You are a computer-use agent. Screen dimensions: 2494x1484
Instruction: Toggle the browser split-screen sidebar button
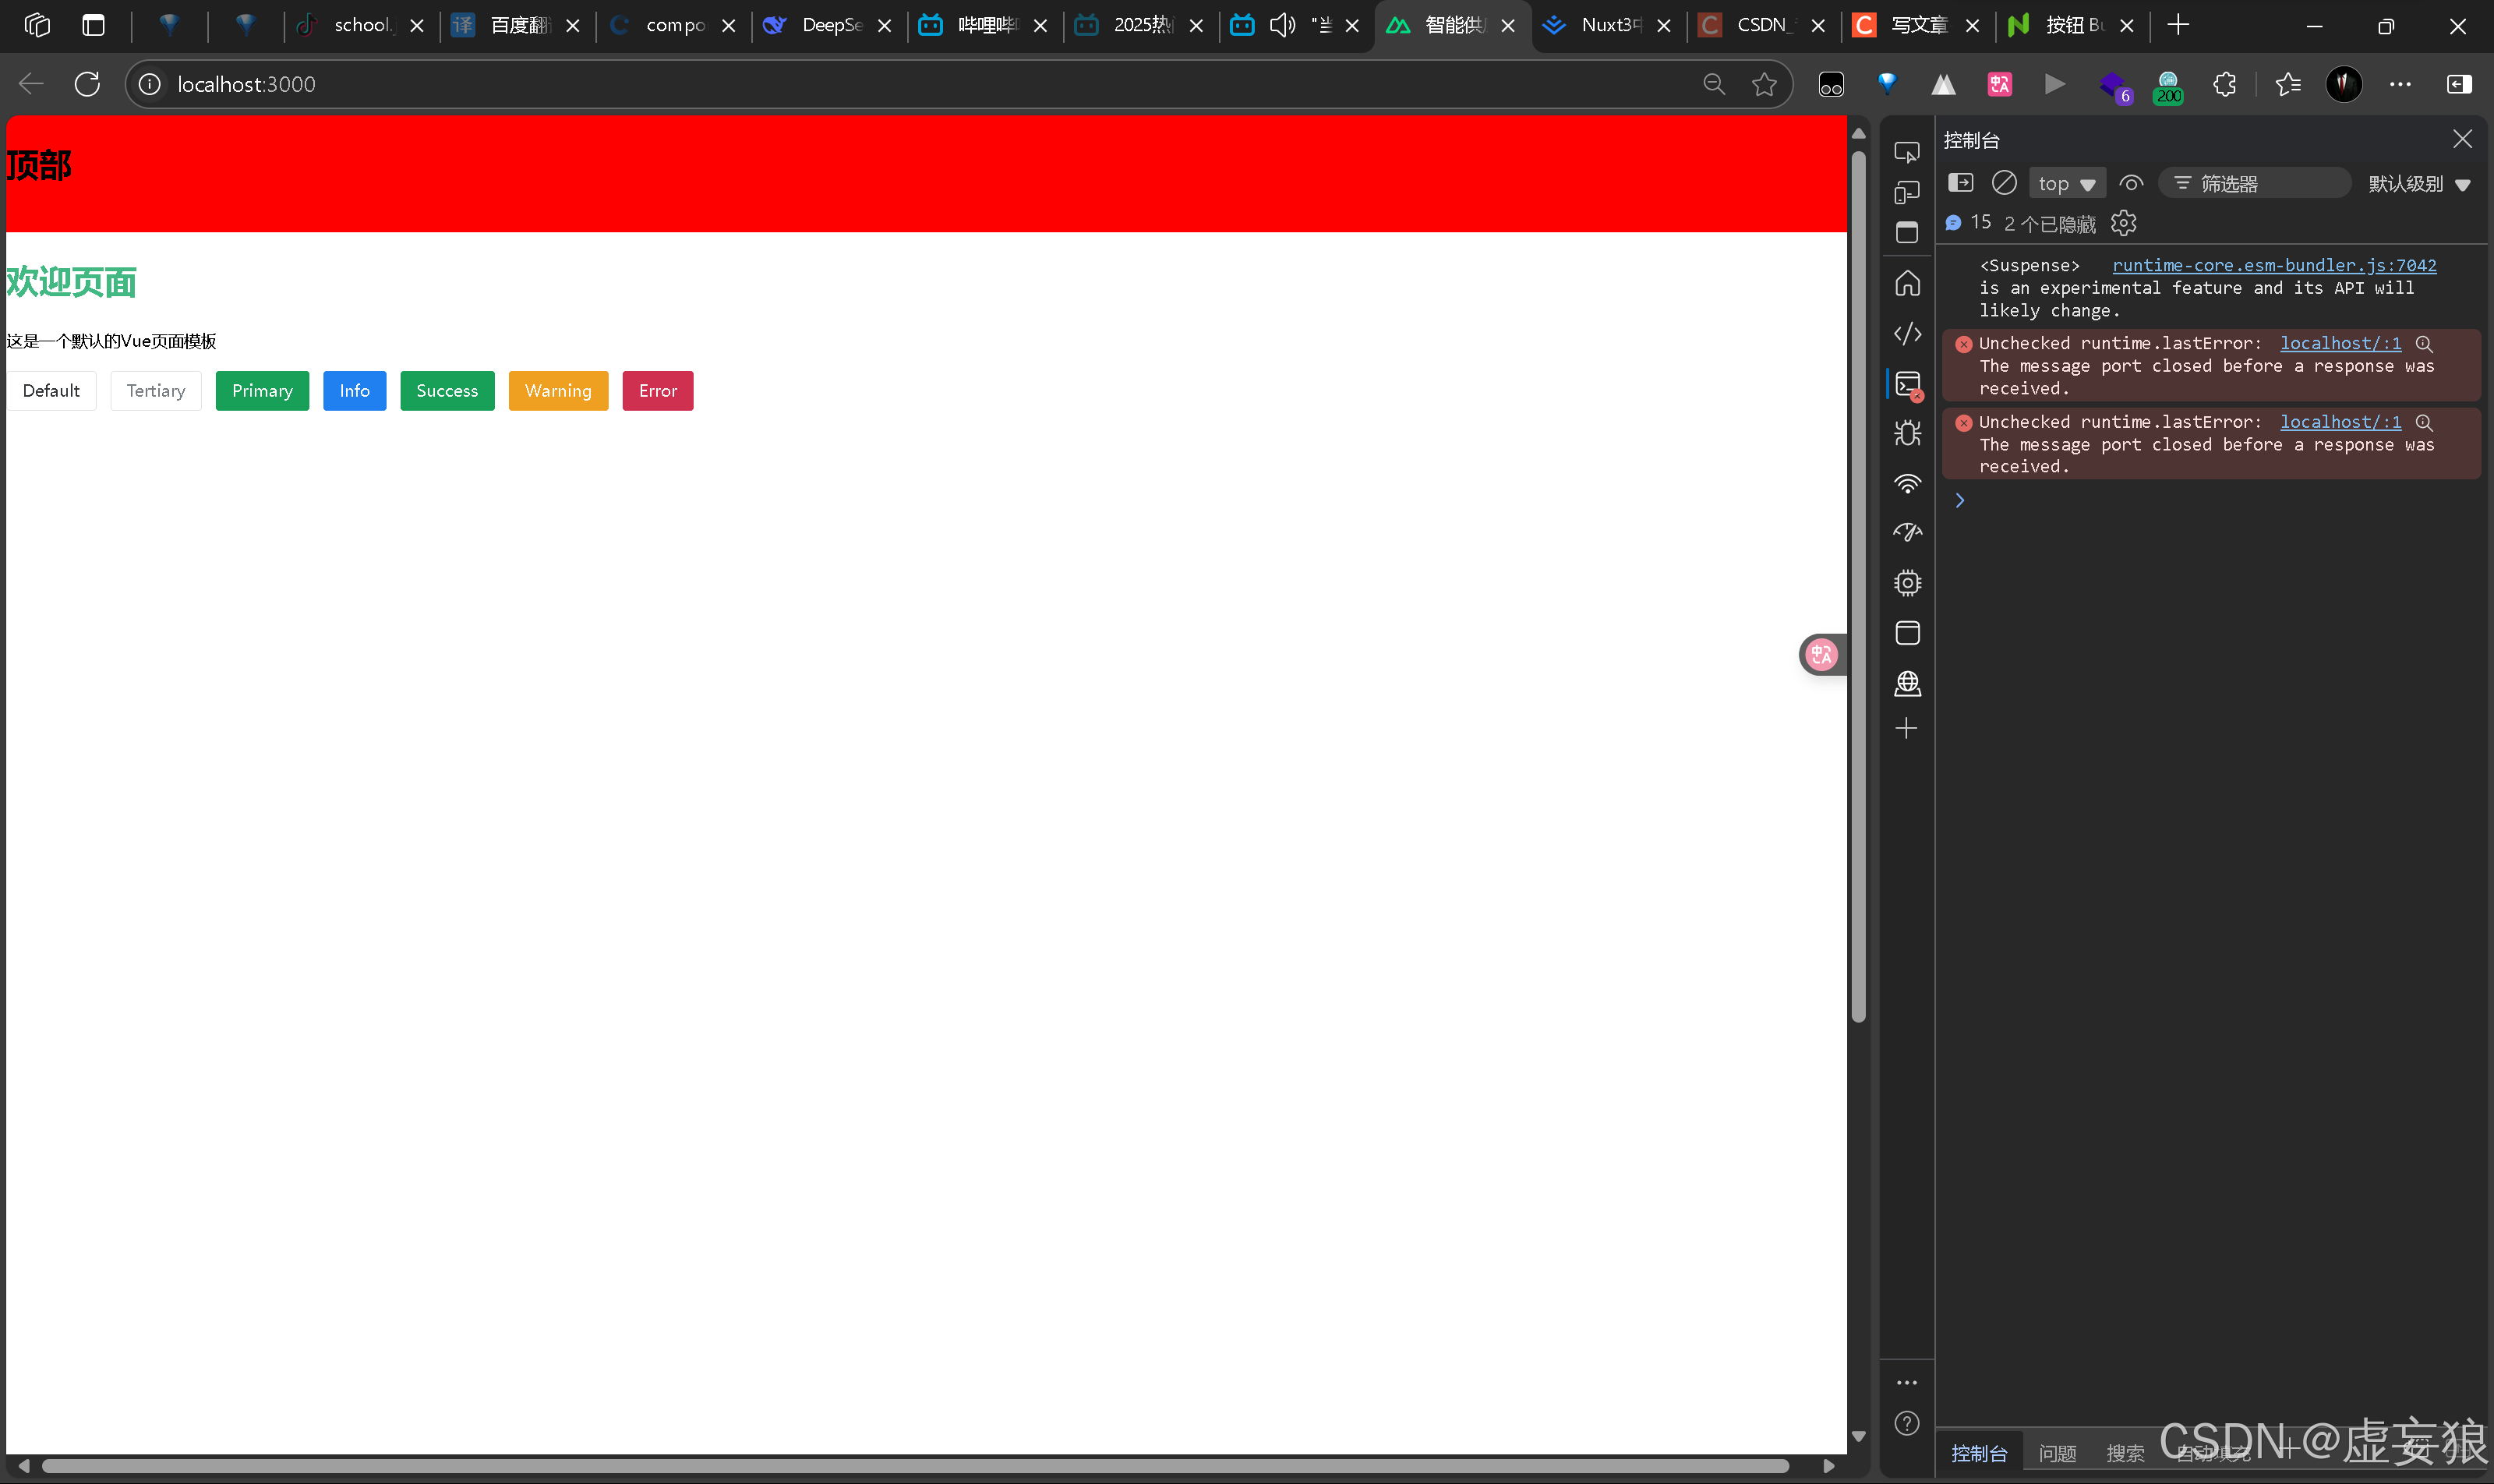(x=2458, y=84)
